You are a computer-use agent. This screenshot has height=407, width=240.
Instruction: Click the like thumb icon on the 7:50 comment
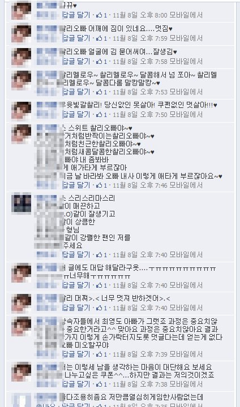(99, 114)
